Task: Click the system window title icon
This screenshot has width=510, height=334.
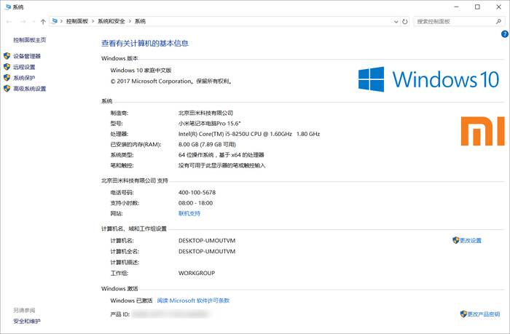Action: pyautogui.click(x=8, y=7)
